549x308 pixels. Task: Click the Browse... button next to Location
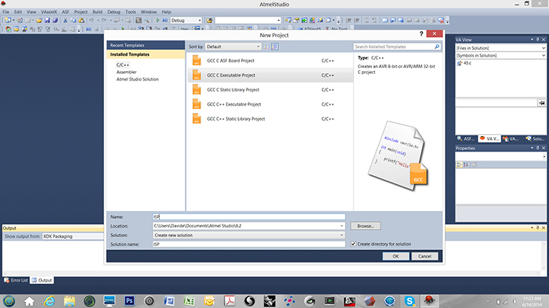pos(365,226)
